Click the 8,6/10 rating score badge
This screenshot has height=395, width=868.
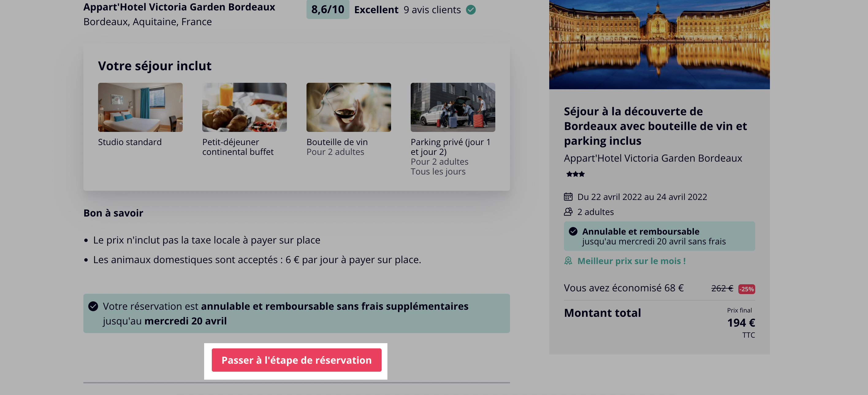(328, 10)
